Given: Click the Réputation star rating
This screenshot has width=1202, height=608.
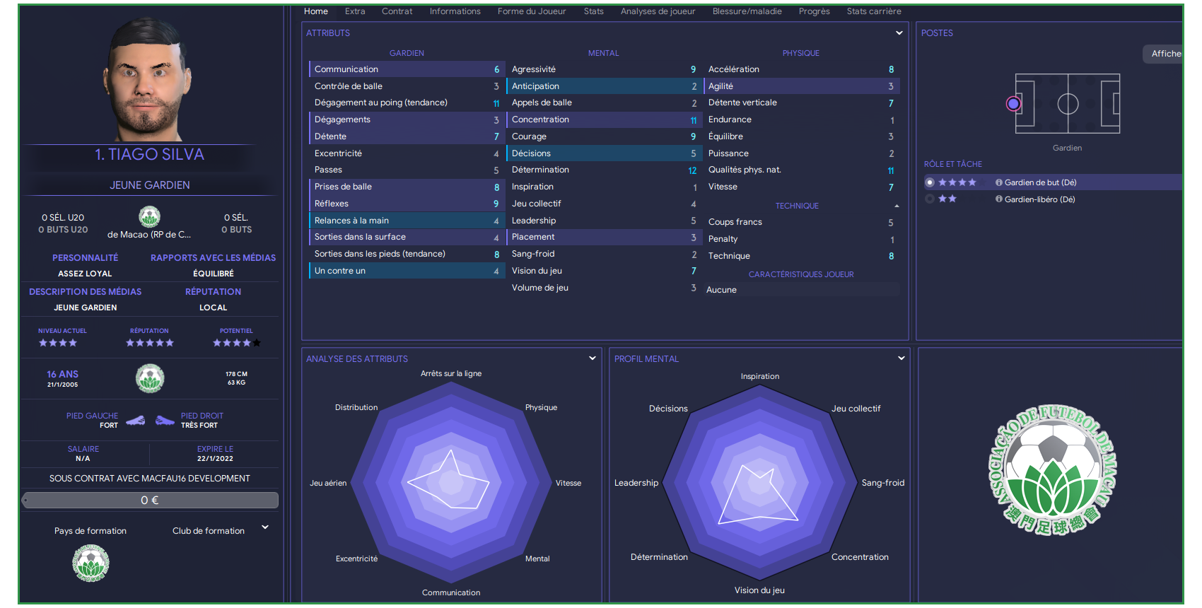Looking at the screenshot, I should click(149, 343).
